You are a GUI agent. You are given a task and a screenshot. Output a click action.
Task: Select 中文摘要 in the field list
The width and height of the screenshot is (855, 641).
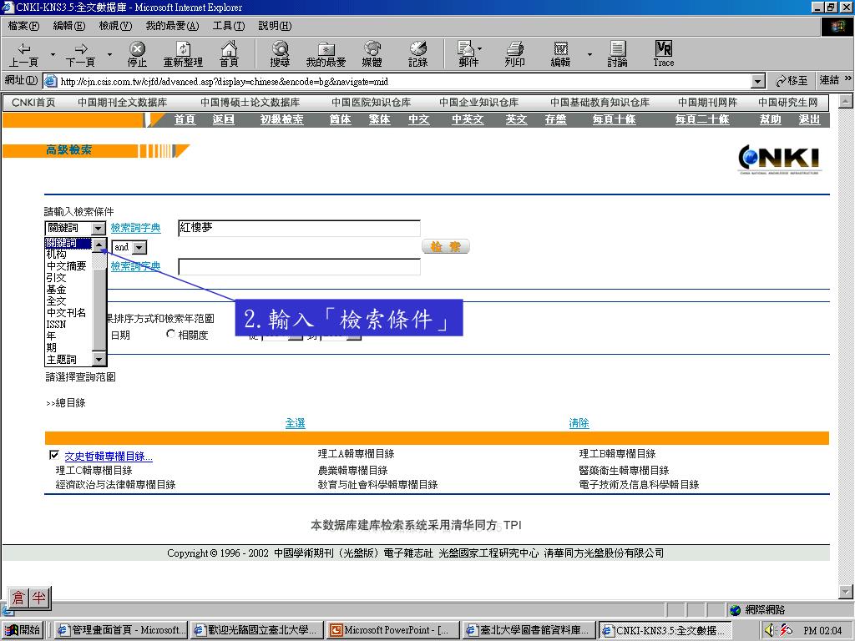pos(67,266)
